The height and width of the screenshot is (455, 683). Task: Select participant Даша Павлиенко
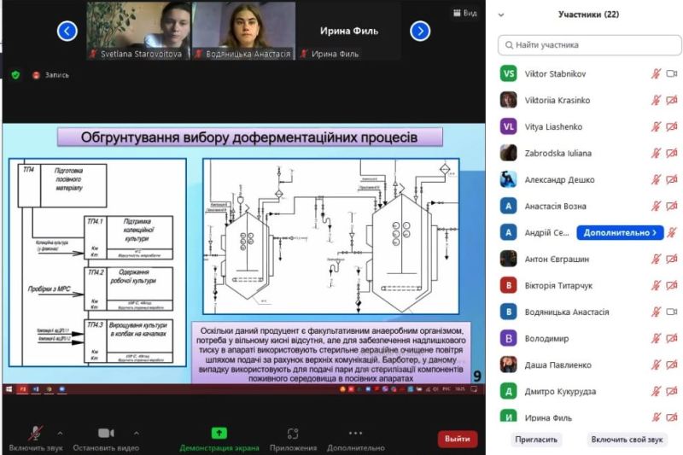pyautogui.click(x=589, y=365)
